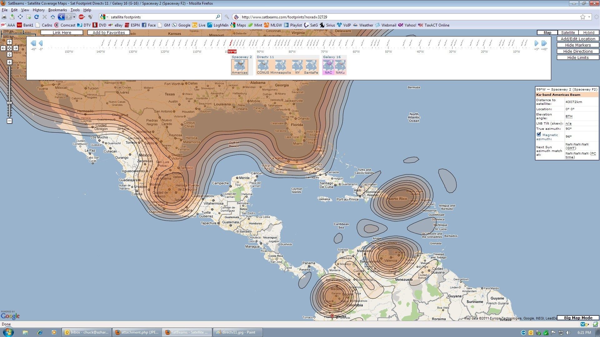Hide Markers on the map
The height and width of the screenshot is (337, 600).
pos(578,45)
